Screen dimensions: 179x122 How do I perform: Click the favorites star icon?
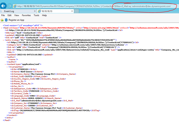click(2, 20)
